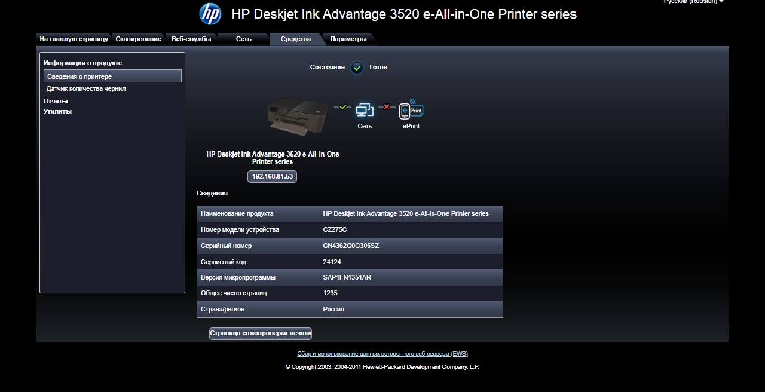The image size is (765, 392).
Task: Go to the На главную страницу tab
Action: pos(74,39)
